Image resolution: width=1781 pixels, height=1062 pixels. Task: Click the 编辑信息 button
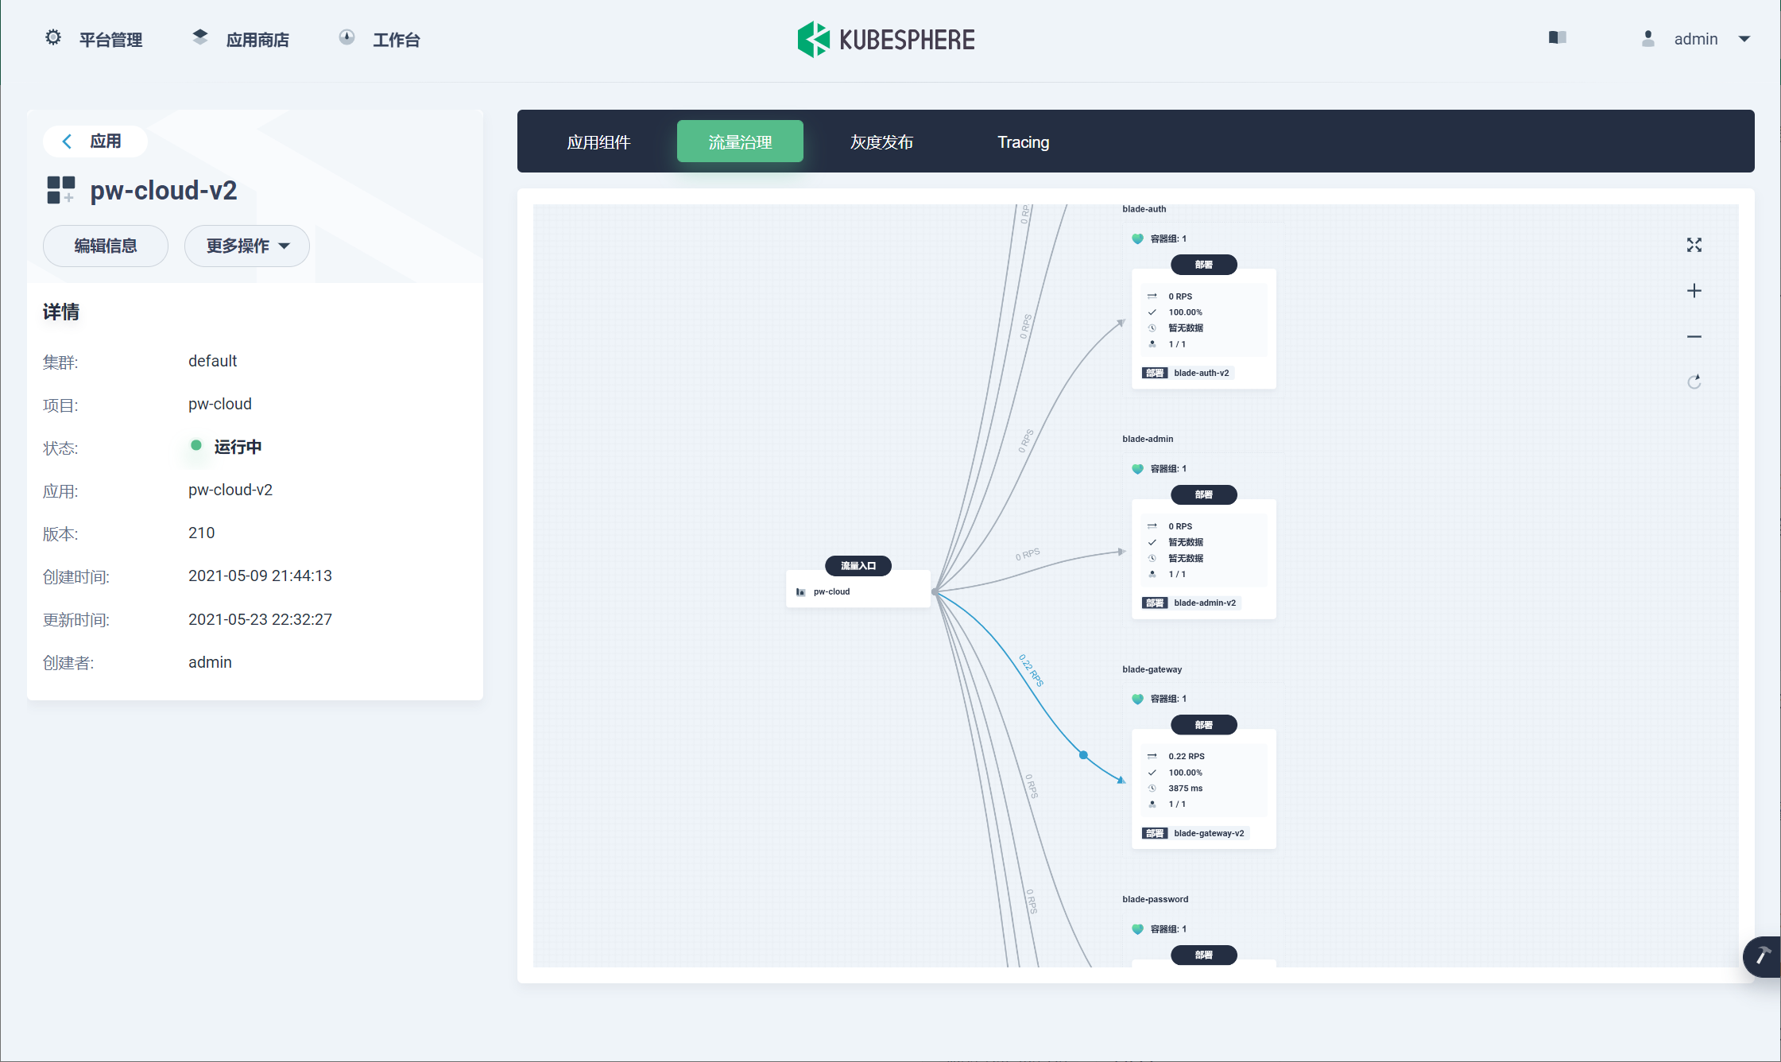(106, 246)
